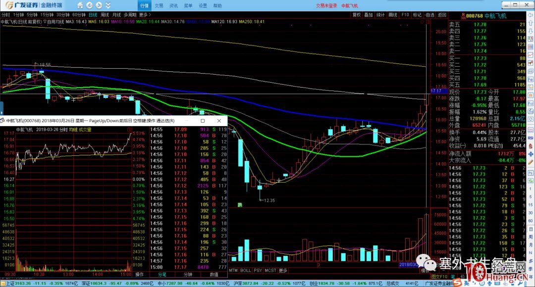This screenshot has width=535, height=287.
Task: Maximize the intraday popup window
Action: tap(203, 121)
